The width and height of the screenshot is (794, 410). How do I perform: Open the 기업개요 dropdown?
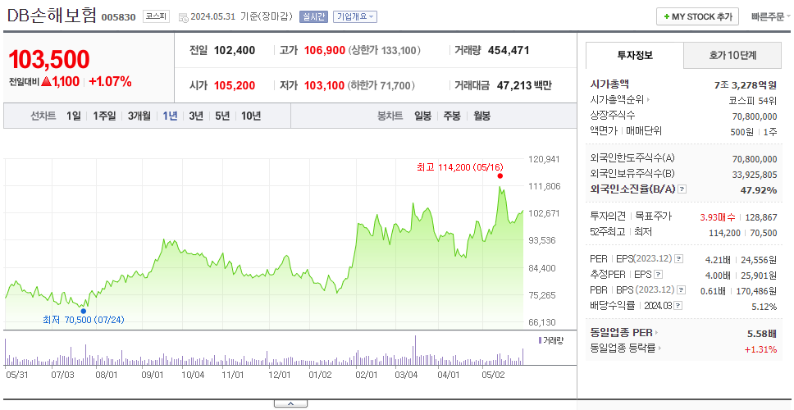pyautogui.click(x=355, y=16)
